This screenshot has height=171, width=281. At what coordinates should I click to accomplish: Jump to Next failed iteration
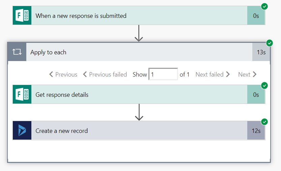point(213,75)
